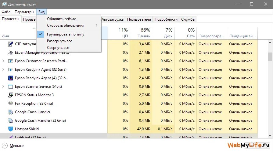Select the Fax Reception (32 бита) name
The width and height of the screenshot is (273, 153).
[x=34, y=104]
